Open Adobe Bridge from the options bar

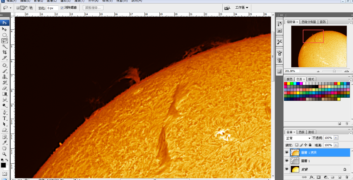click(x=227, y=8)
